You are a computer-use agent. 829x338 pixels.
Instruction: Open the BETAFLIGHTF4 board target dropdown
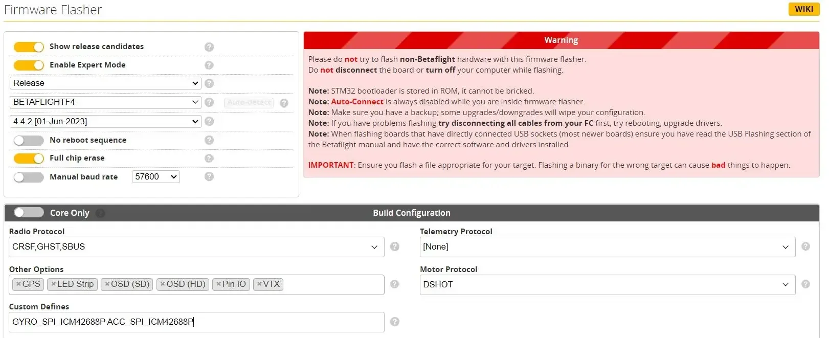pyautogui.click(x=105, y=102)
